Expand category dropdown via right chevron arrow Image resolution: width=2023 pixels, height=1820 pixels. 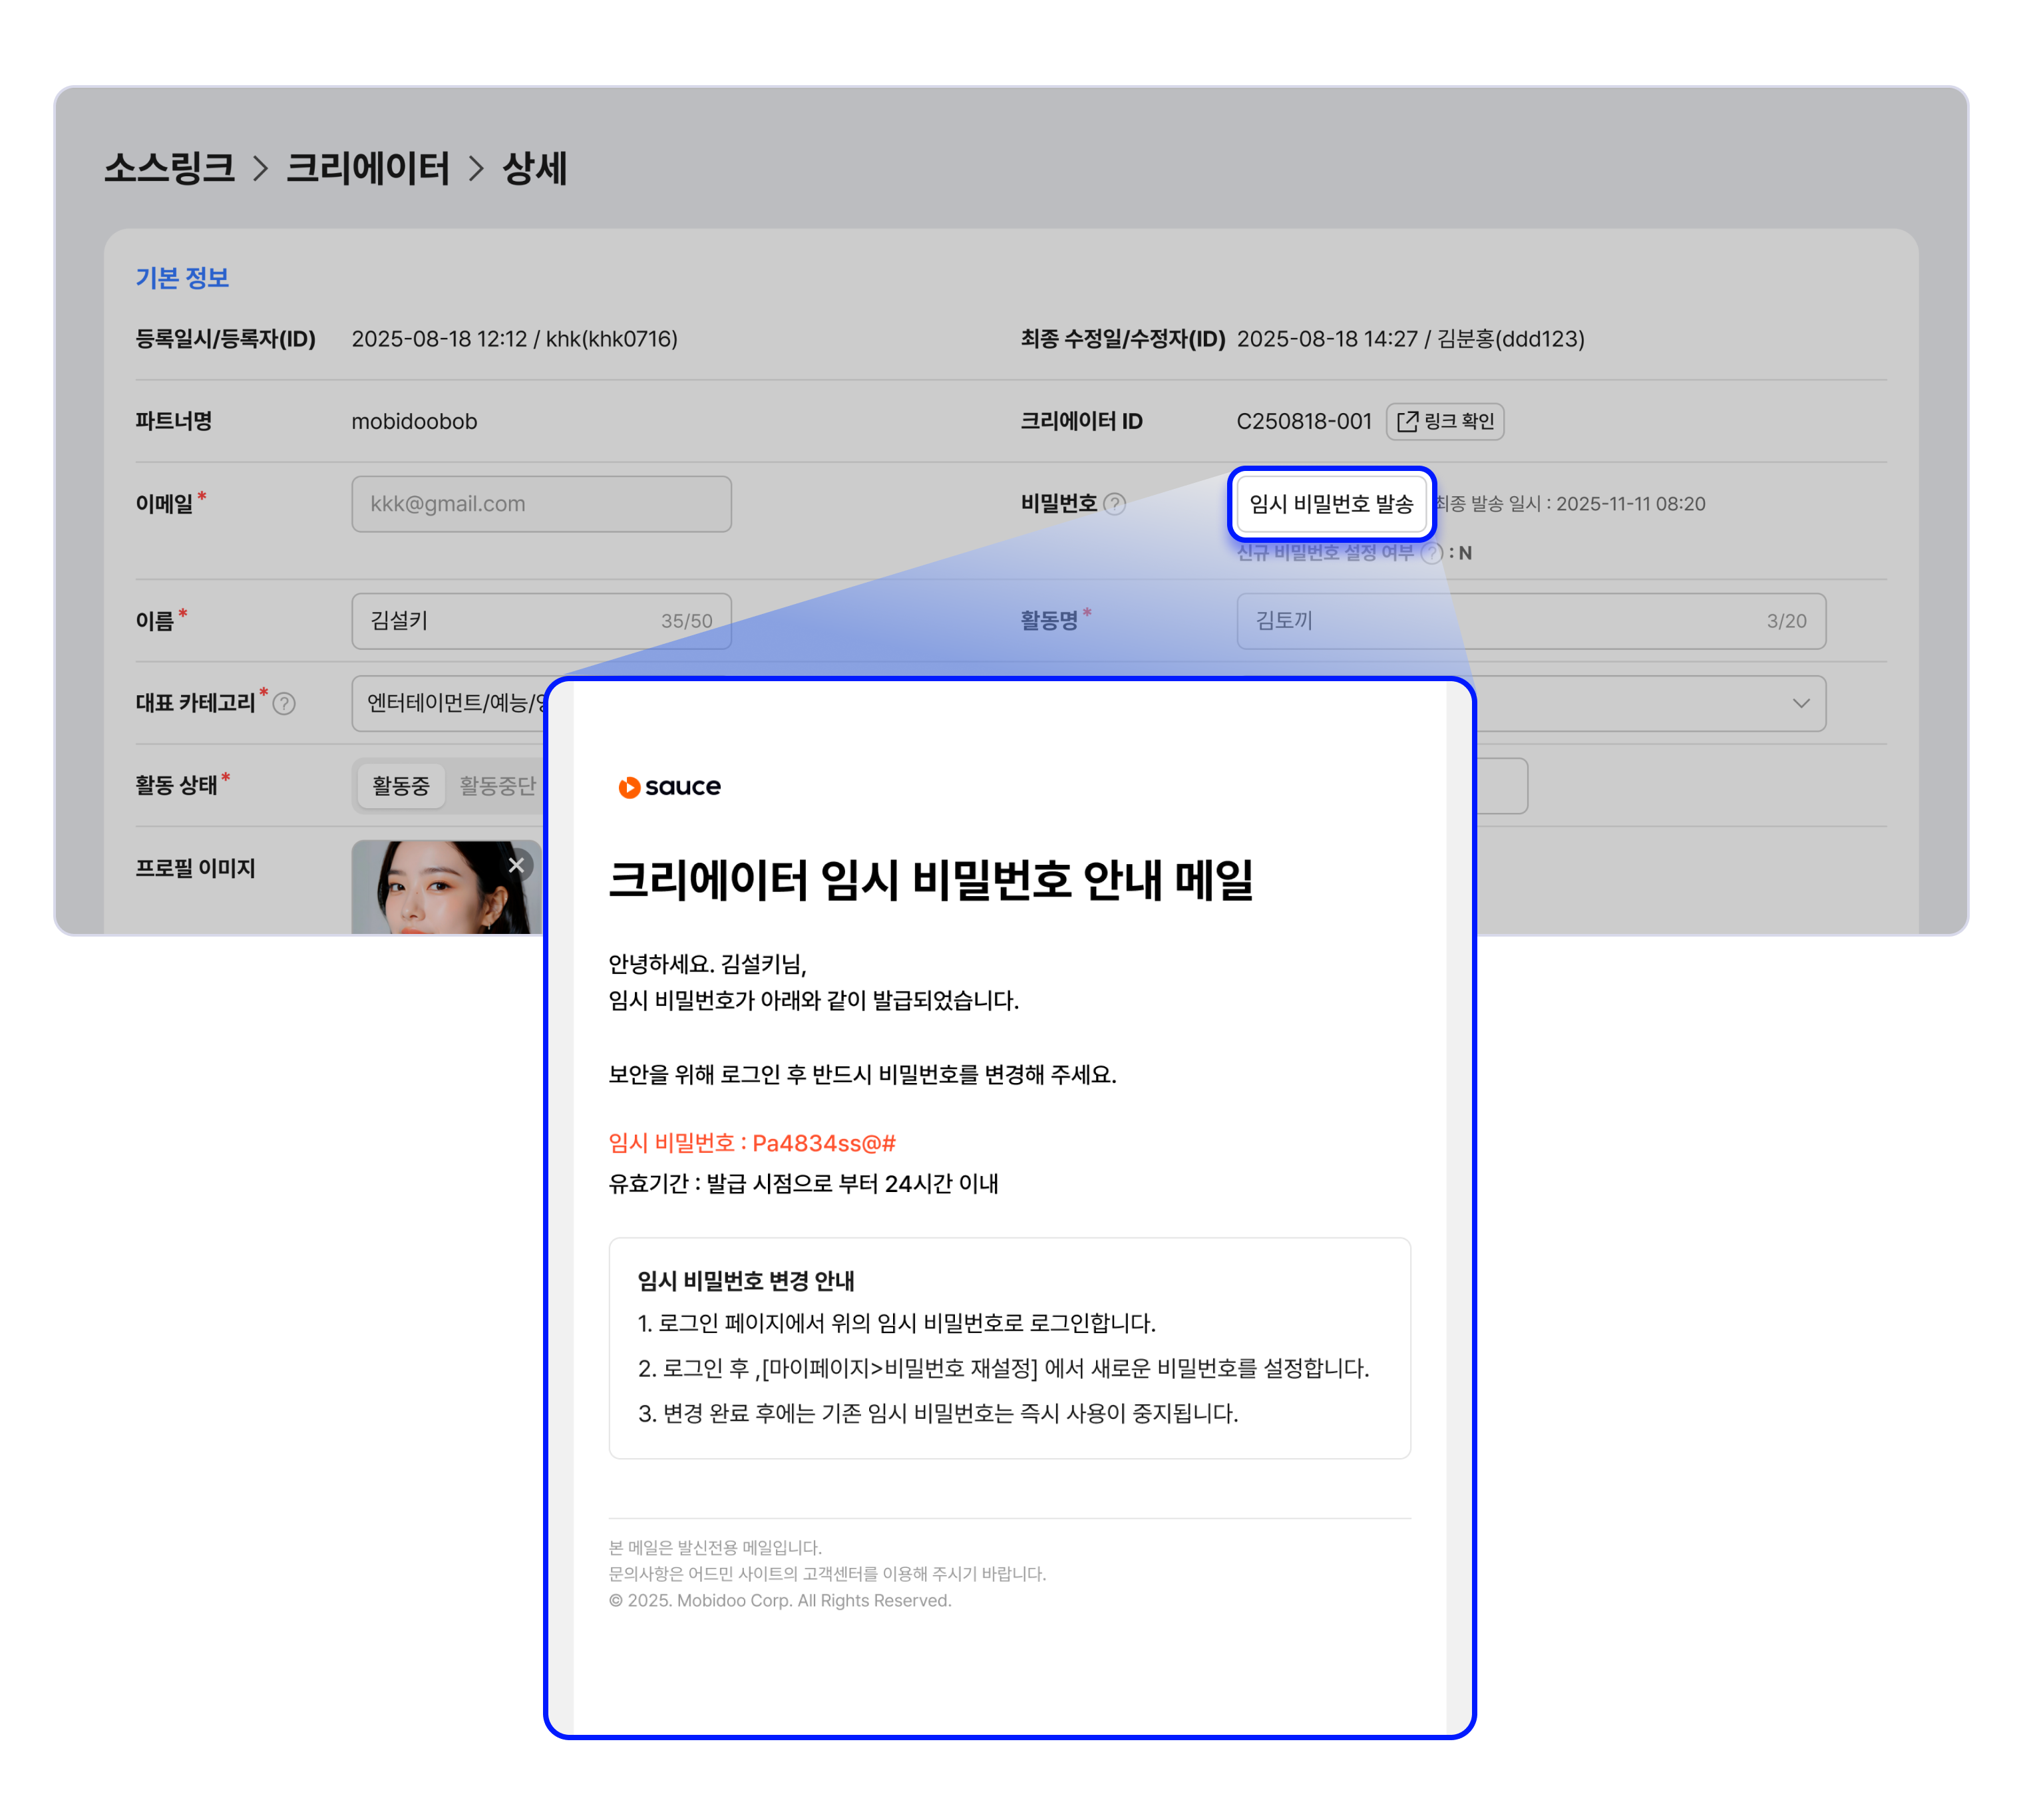tap(1801, 703)
